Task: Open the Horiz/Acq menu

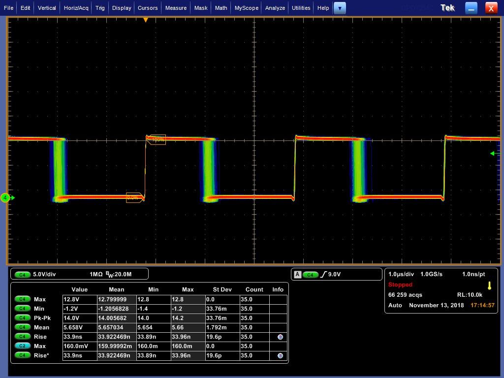Action: coord(76,8)
